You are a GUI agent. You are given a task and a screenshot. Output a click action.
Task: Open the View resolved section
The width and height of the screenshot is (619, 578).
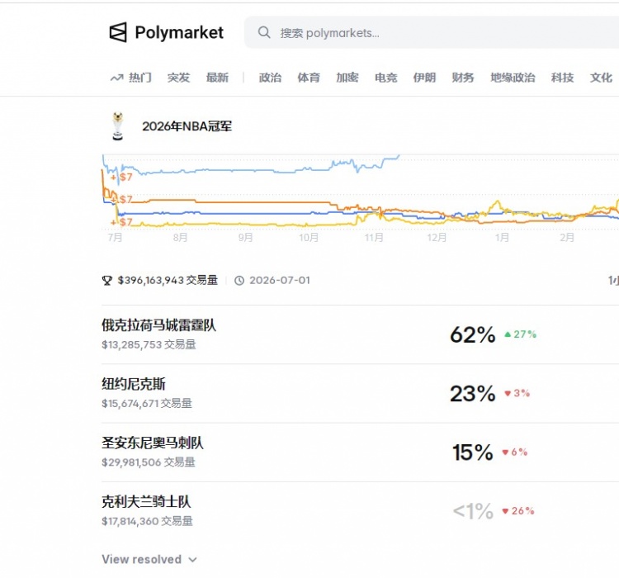click(149, 560)
